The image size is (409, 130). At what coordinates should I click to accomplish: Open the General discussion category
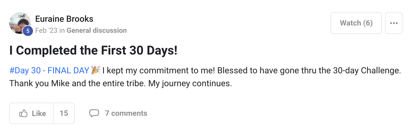coord(97,31)
